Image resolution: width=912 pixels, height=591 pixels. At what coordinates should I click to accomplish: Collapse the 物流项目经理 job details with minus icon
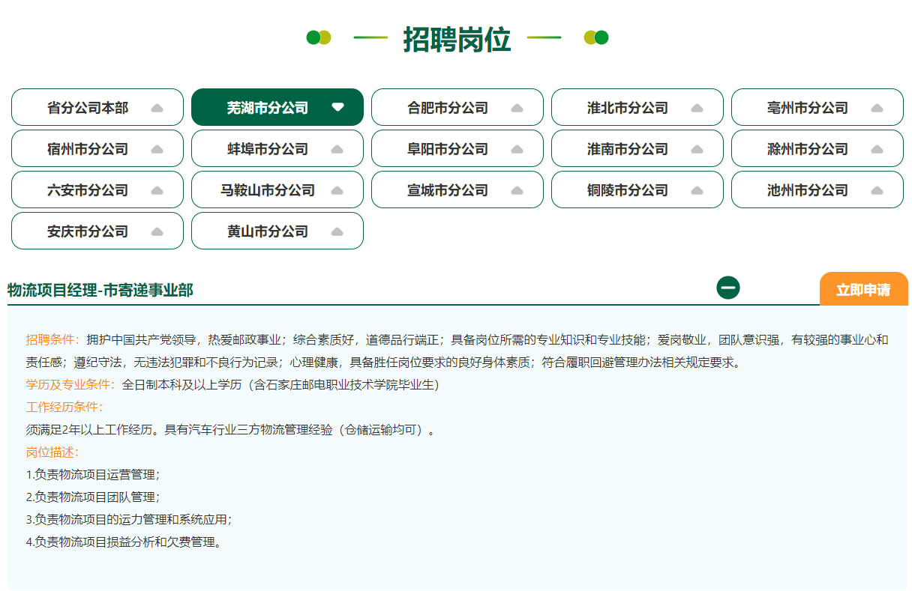[x=727, y=288]
